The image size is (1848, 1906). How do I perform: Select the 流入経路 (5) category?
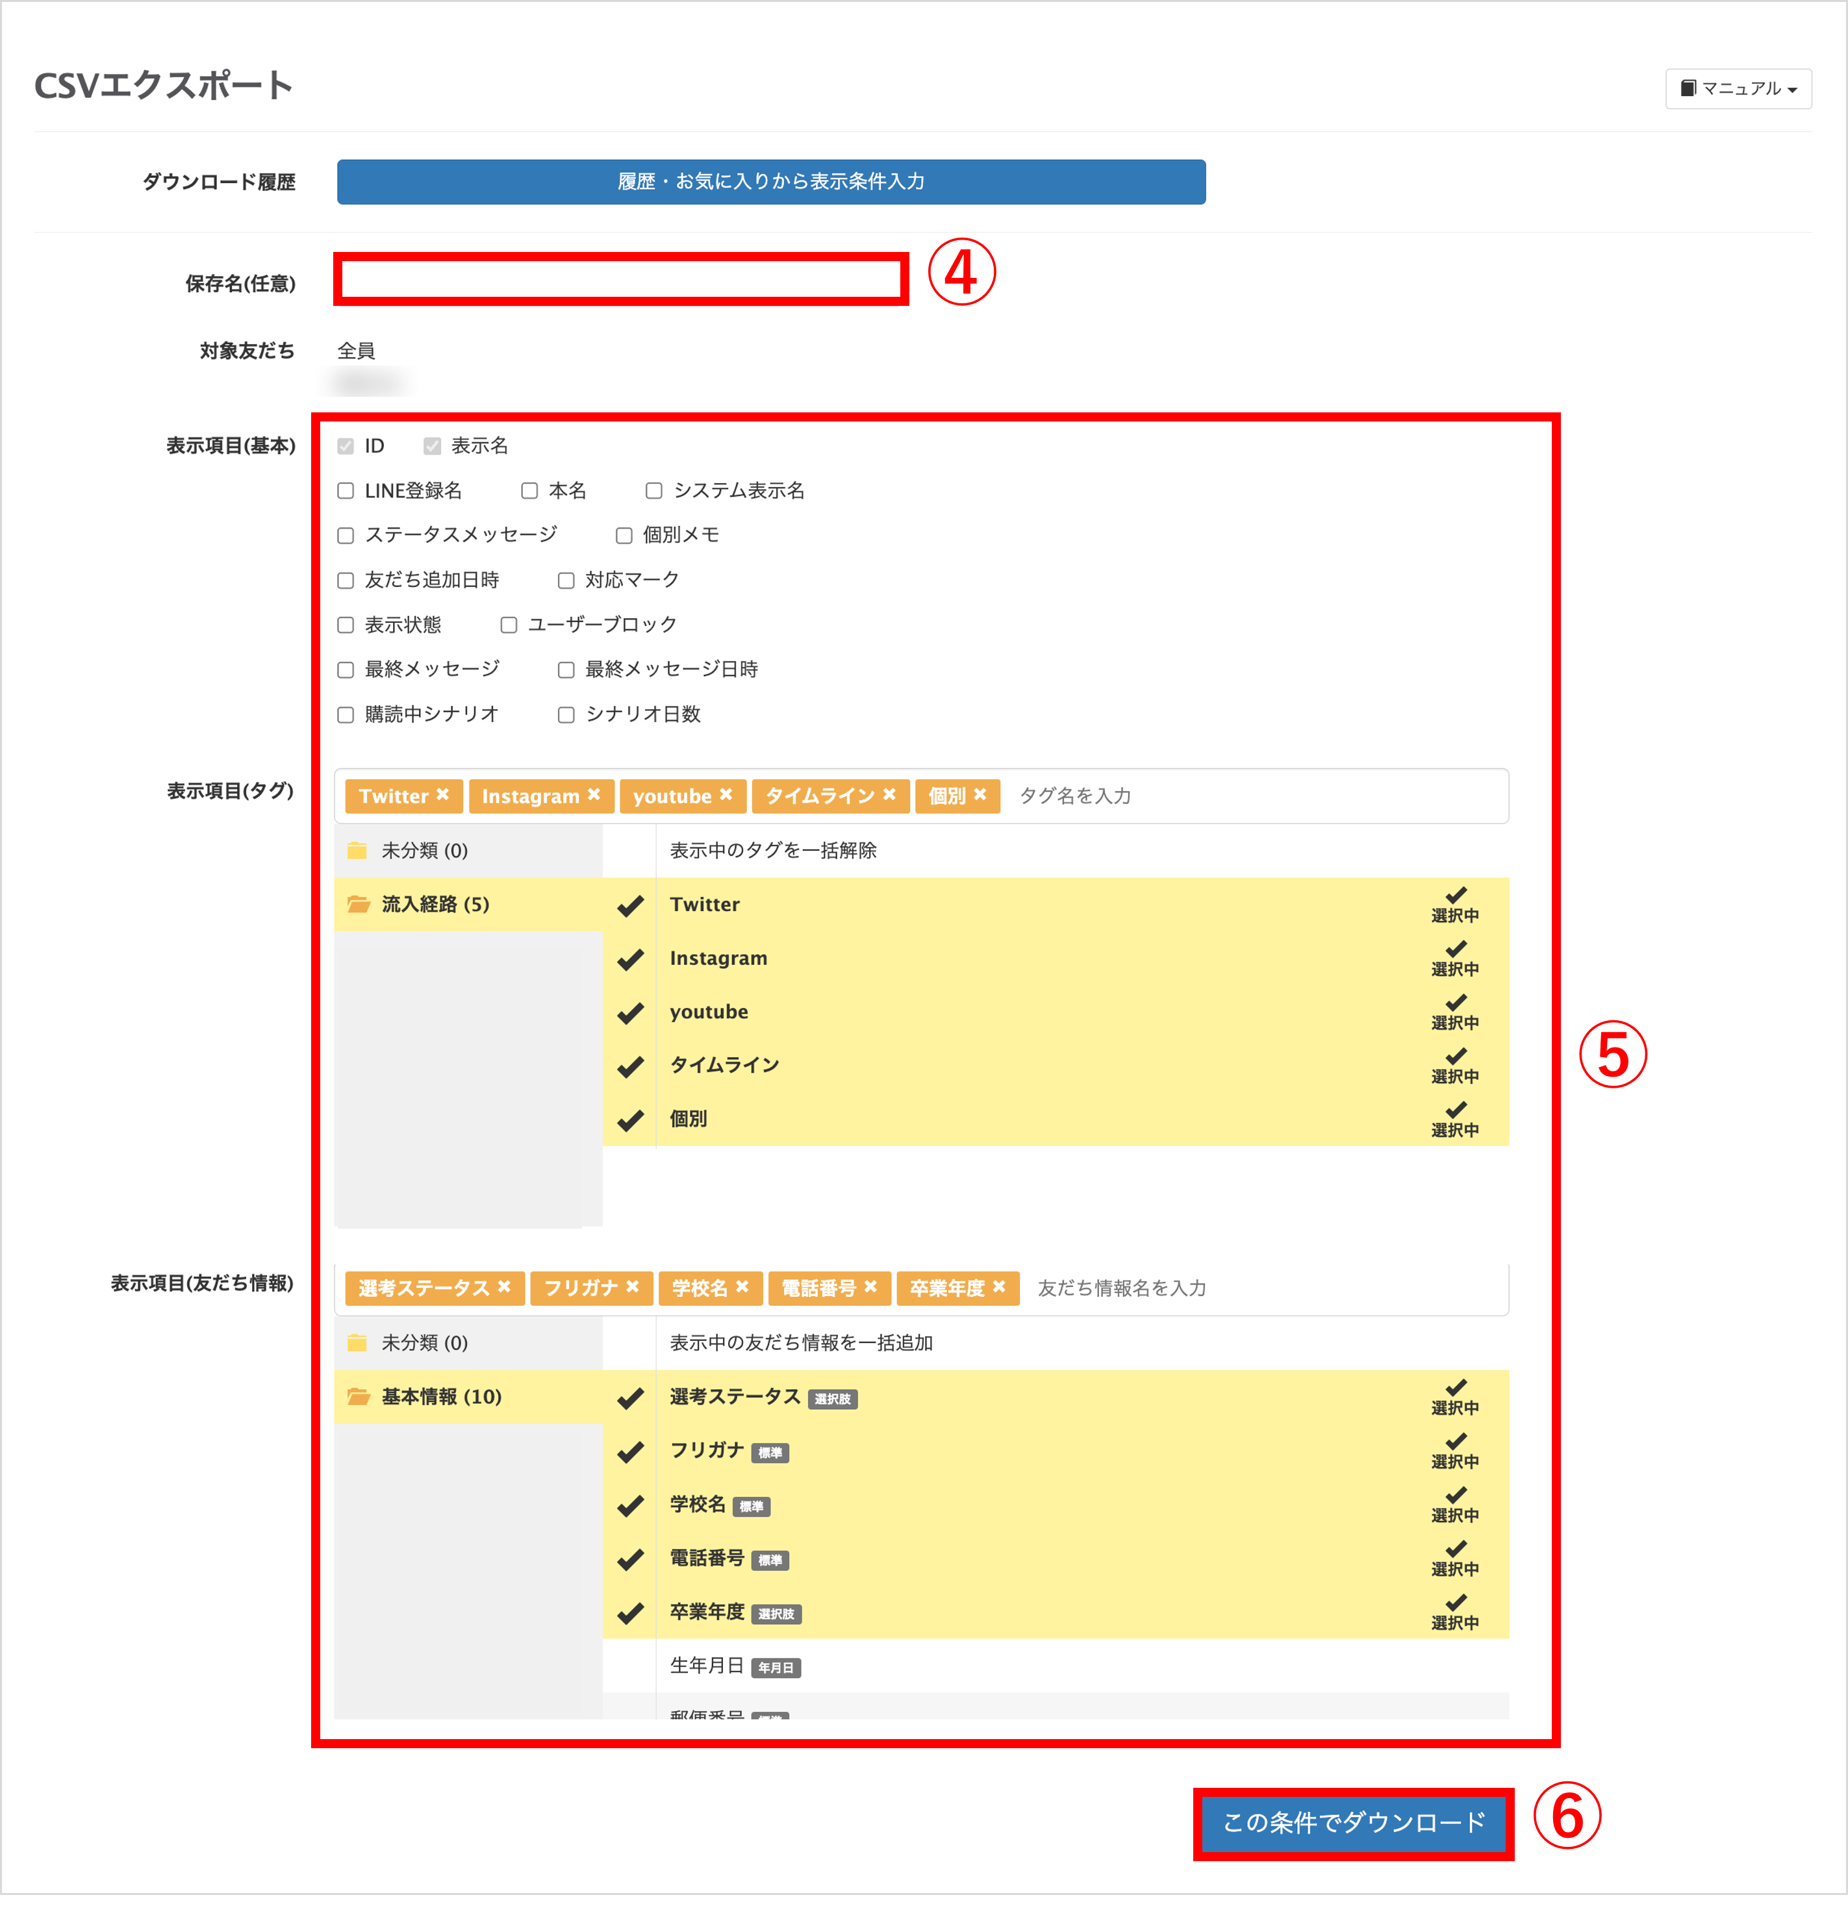point(433,903)
